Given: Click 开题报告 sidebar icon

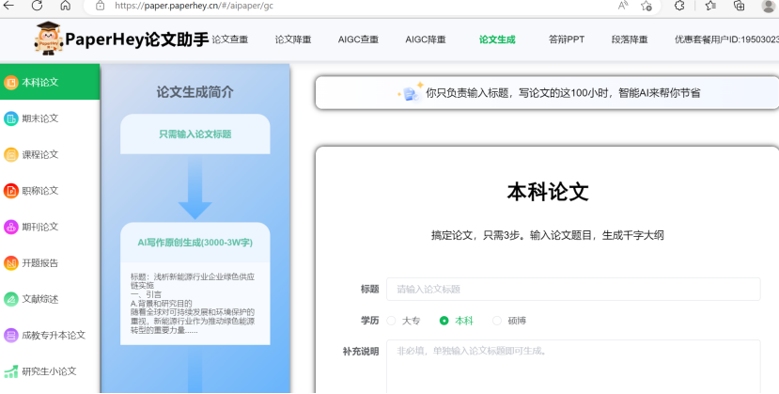Looking at the screenshot, I should (x=11, y=263).
